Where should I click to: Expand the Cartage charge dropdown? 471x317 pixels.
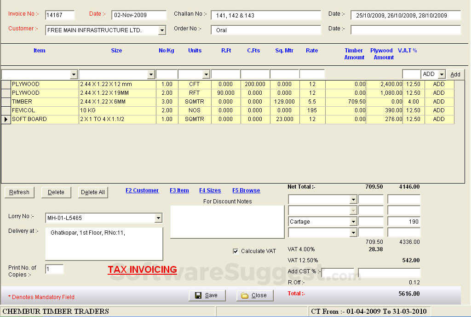point(353,222)
